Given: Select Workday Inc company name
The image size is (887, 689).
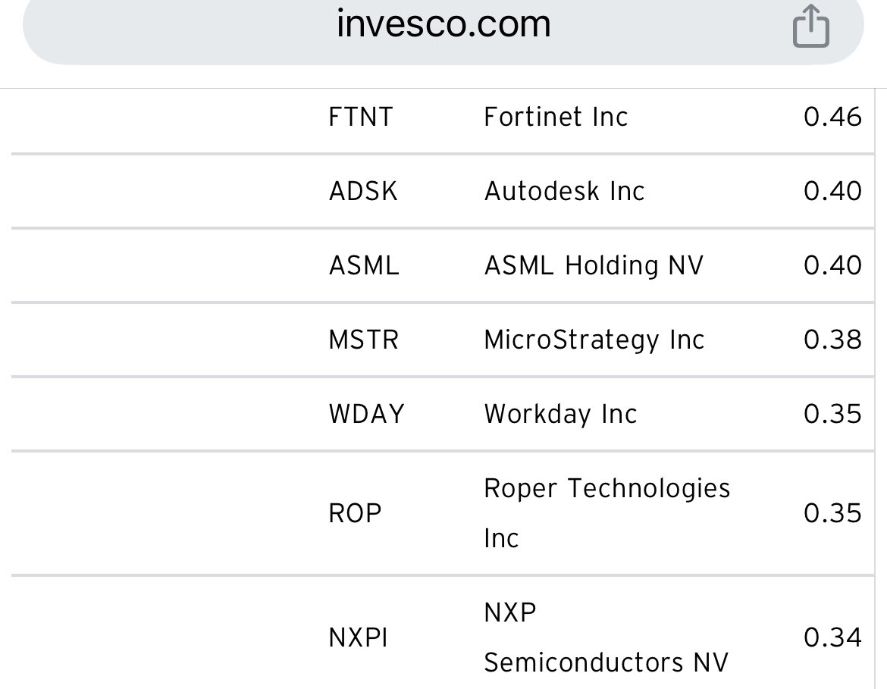Looking at the screenshot, I should (x=560, y=414).
